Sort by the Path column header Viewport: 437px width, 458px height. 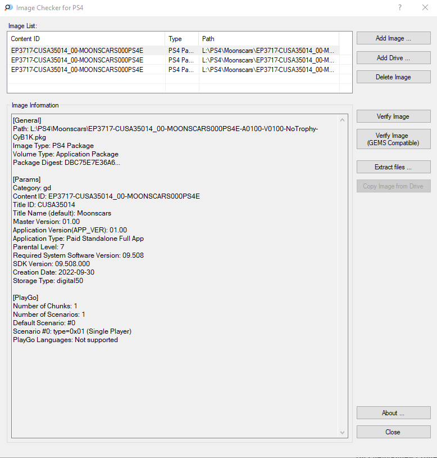[x=269, y=39]
